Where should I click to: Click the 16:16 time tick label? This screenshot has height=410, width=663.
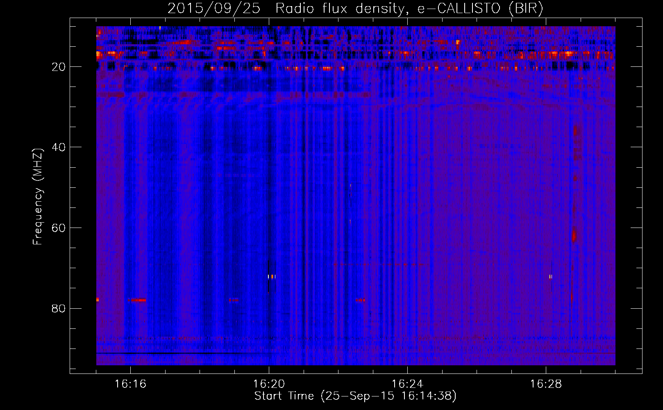pyautogui.click(x=130, y=384)
